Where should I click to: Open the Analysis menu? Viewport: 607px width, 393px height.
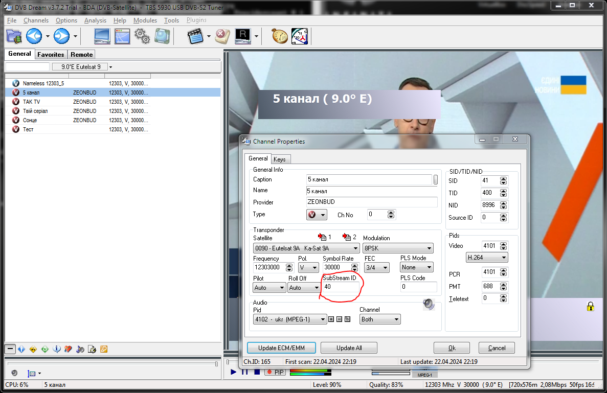click(95, 20)
